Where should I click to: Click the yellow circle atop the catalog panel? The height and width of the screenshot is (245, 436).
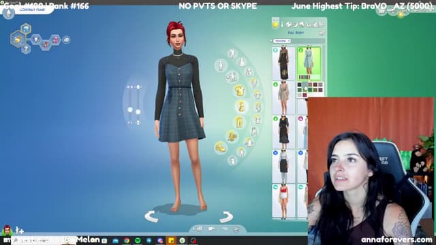[275, 24]
